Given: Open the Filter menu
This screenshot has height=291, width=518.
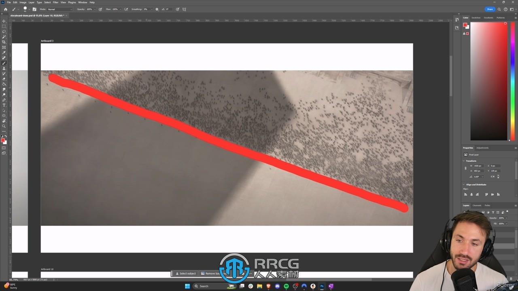Looking at the screenshot, I should [55, 2].
